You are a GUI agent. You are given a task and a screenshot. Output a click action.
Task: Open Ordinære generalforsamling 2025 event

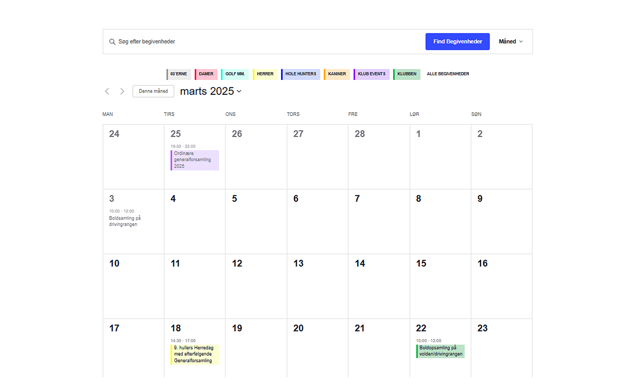pos(195,160)
